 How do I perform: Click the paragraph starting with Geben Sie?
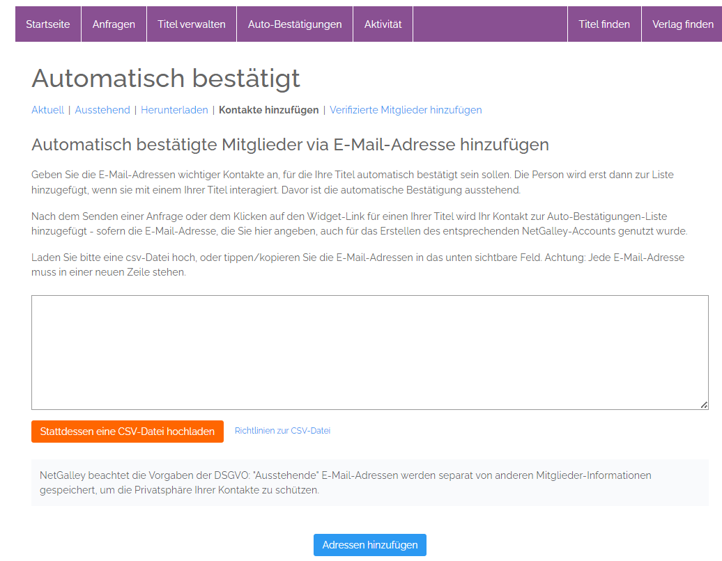(352, 182)
